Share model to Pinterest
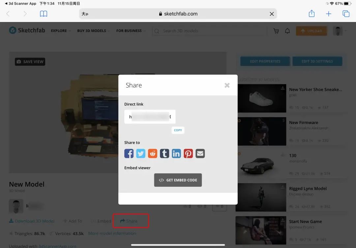The width and height of the screenshot is (356, 248). (188, 153)
